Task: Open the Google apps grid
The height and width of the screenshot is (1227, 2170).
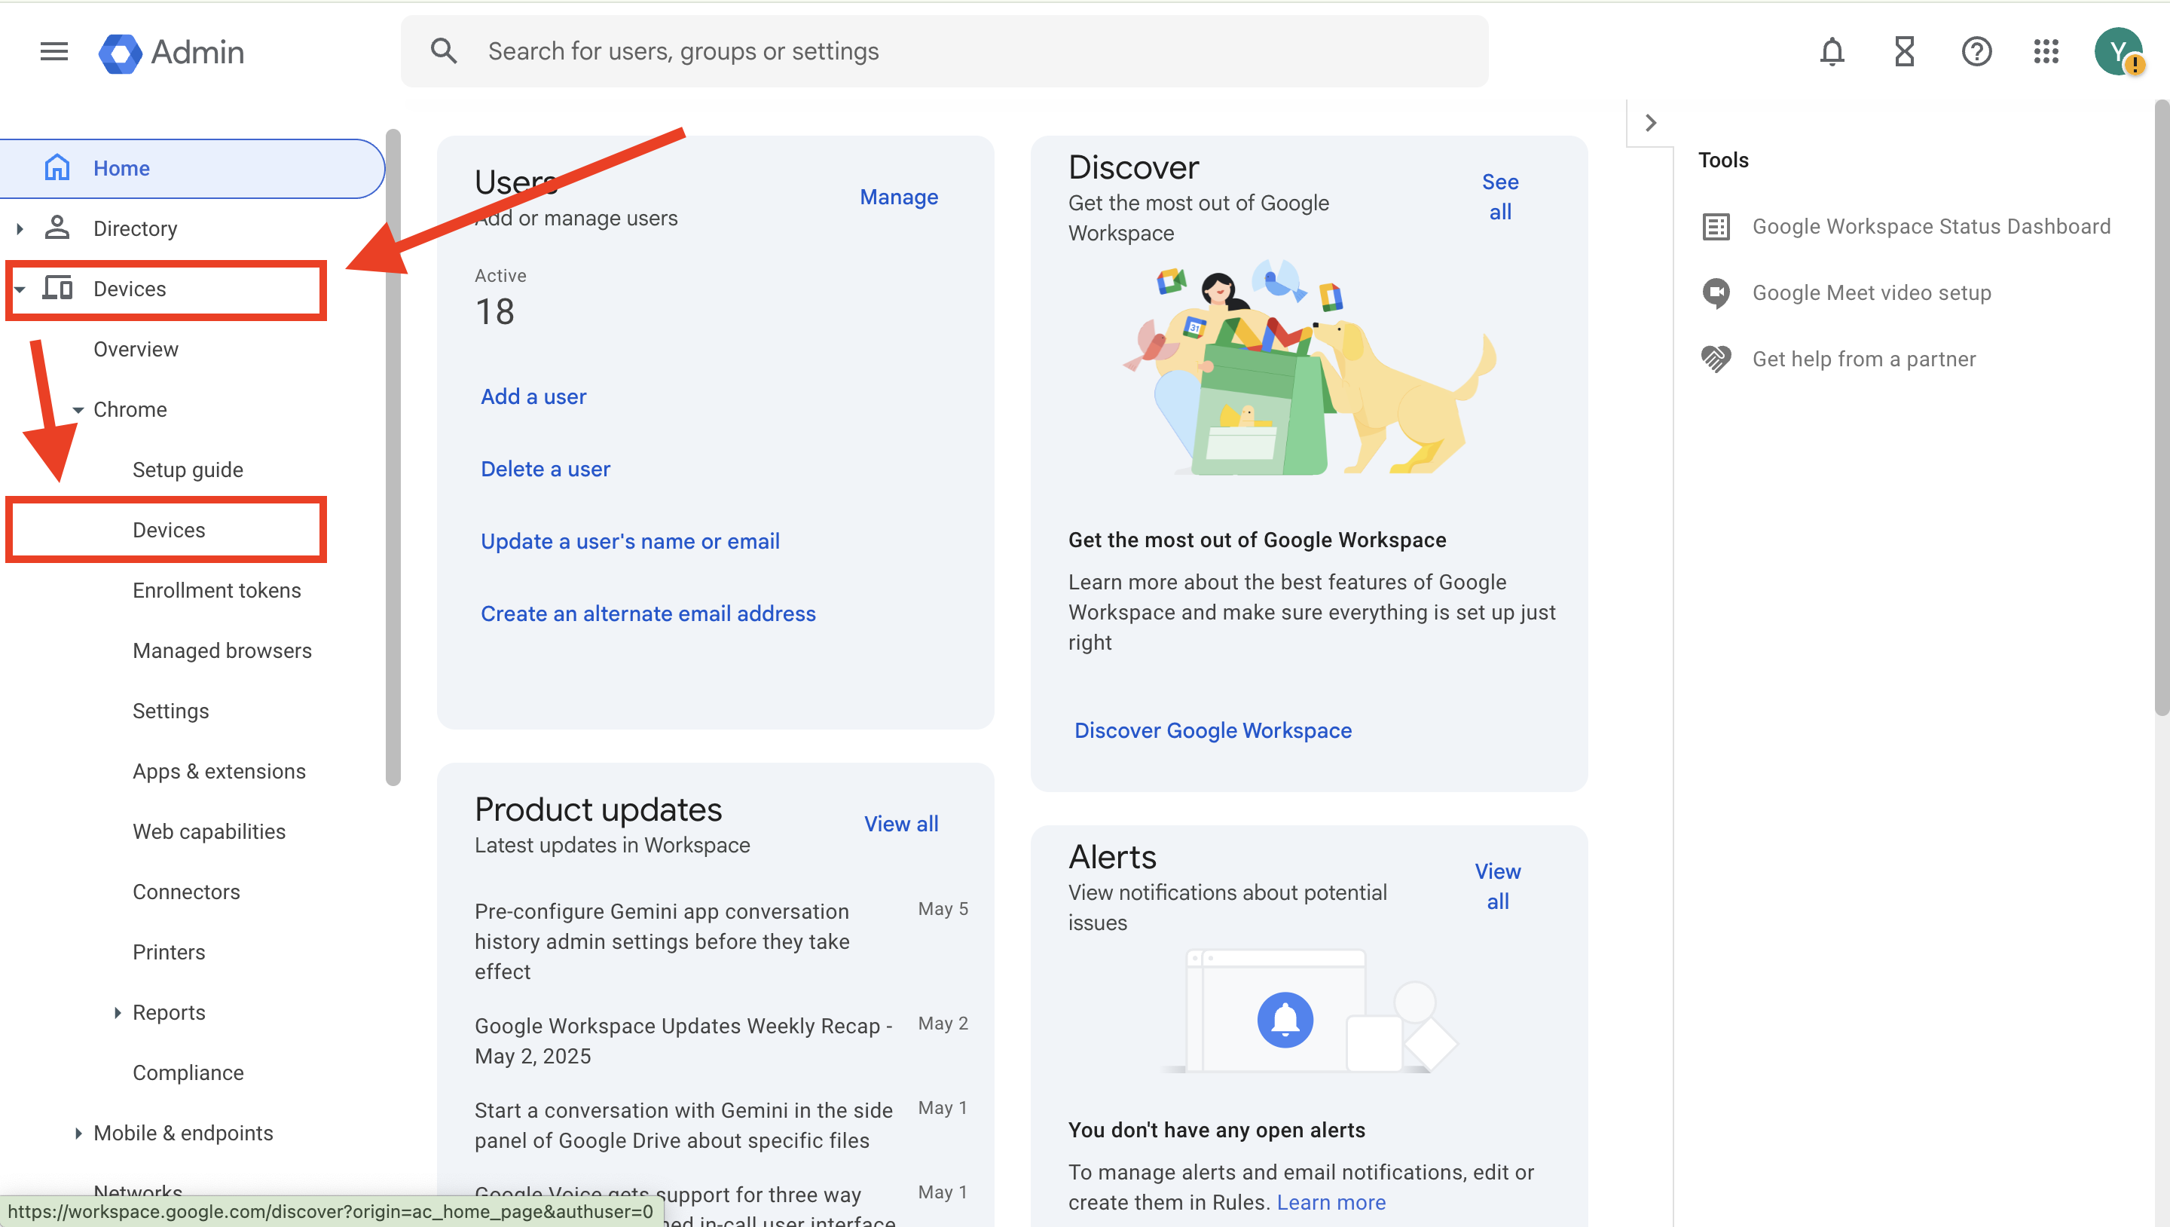Action: point(2046,51)
